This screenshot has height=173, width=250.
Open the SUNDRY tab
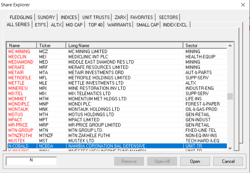(x=46, y=17)
